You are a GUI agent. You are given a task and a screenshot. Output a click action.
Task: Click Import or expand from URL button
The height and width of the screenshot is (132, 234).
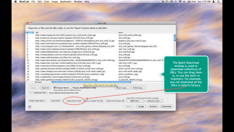pyautogui.click(x=94, y=101)
